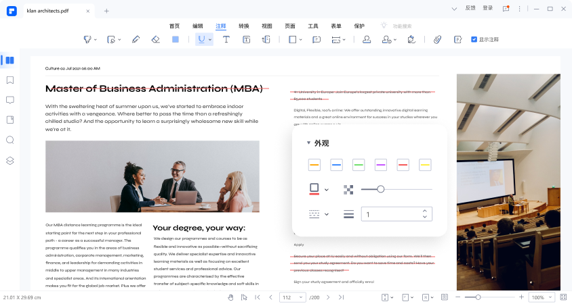Click the line thickness input field

(390, 215)
